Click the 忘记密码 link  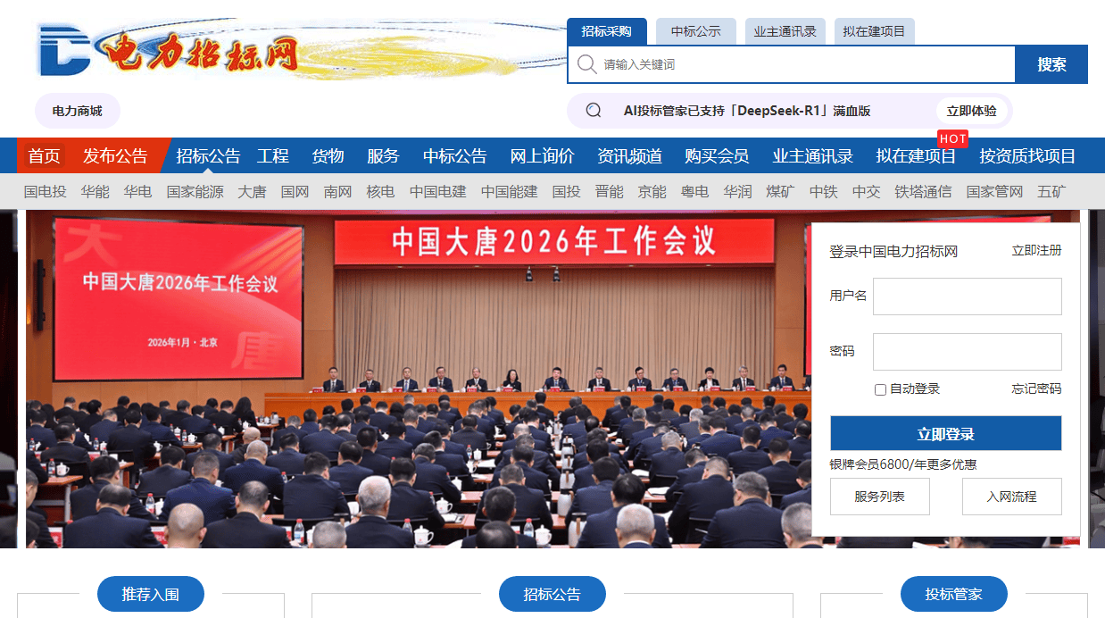(x=1035, y=389)
